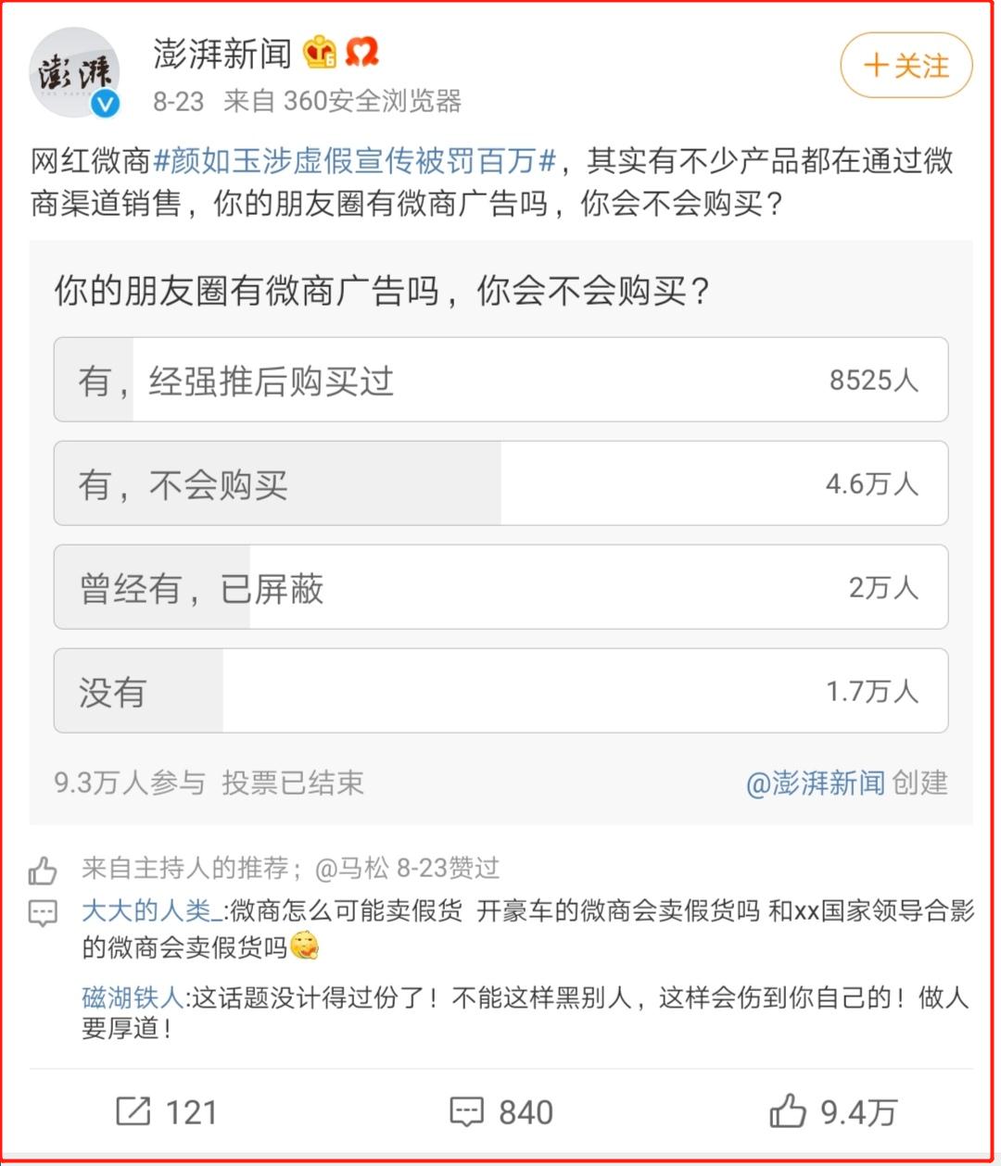Select poll option 有，不会购买
This screenshot has height=1166, width=1001.
click(500, 483)
